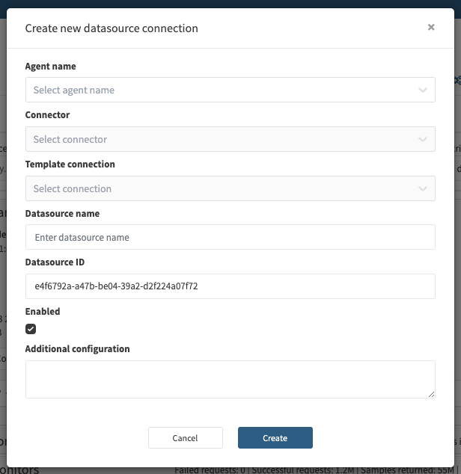Screen dimensions: 461x474
Task: Click into the Datasource ID field
Action: pyautogui.click(x=230, y=286)
